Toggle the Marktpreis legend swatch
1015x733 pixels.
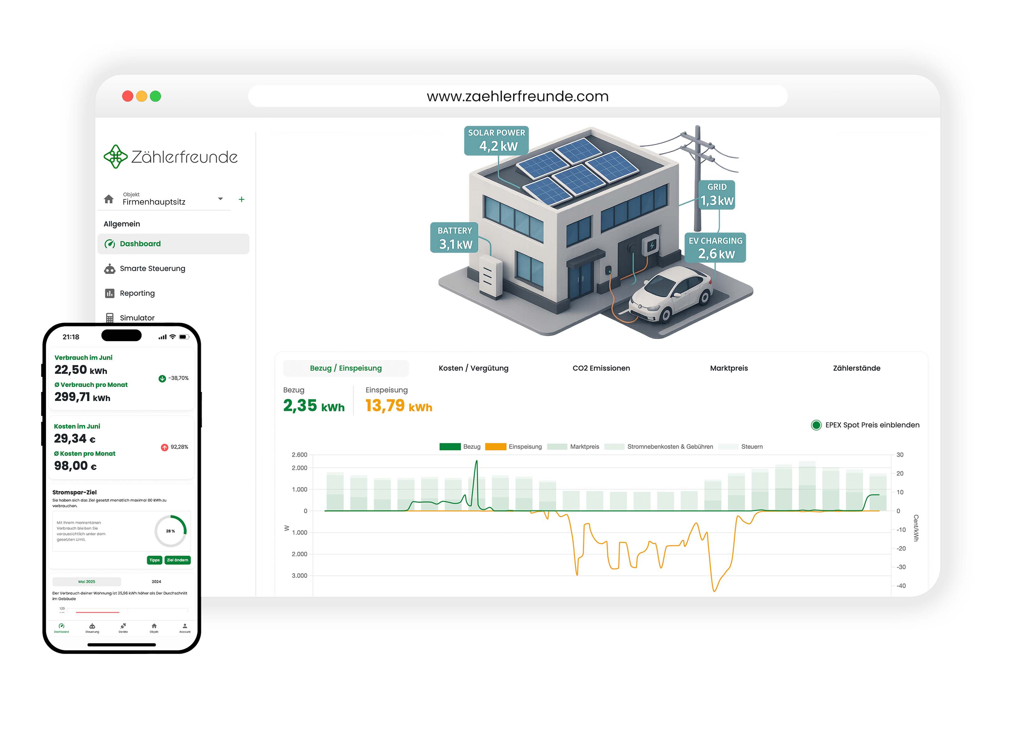click(x=557, y=447)
